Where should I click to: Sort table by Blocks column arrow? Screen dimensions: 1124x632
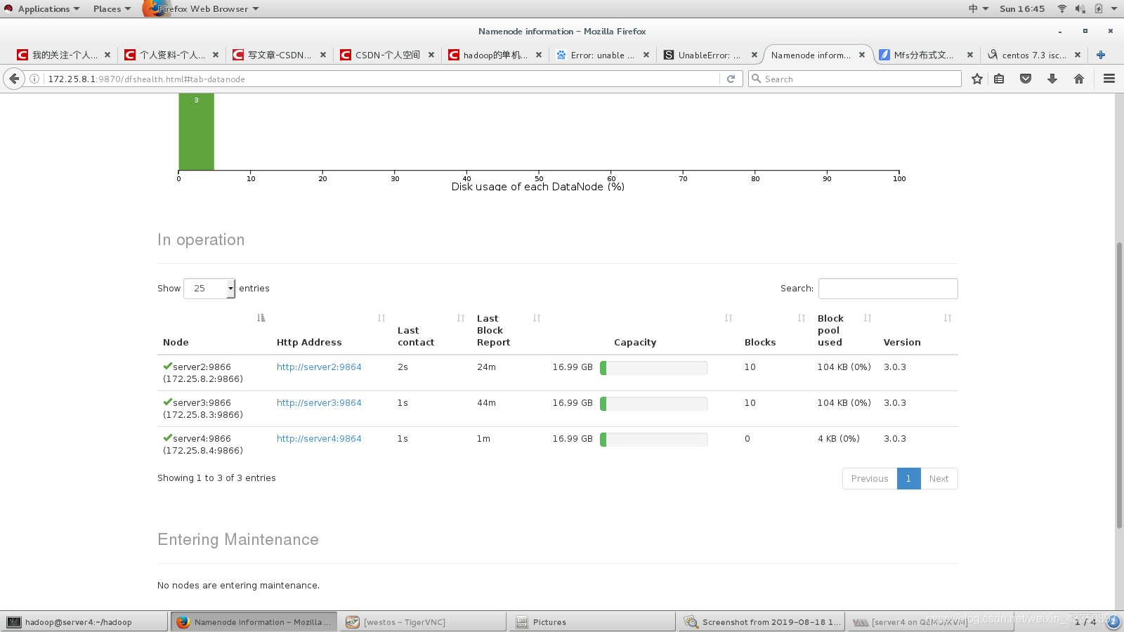[x=802, y=318]
